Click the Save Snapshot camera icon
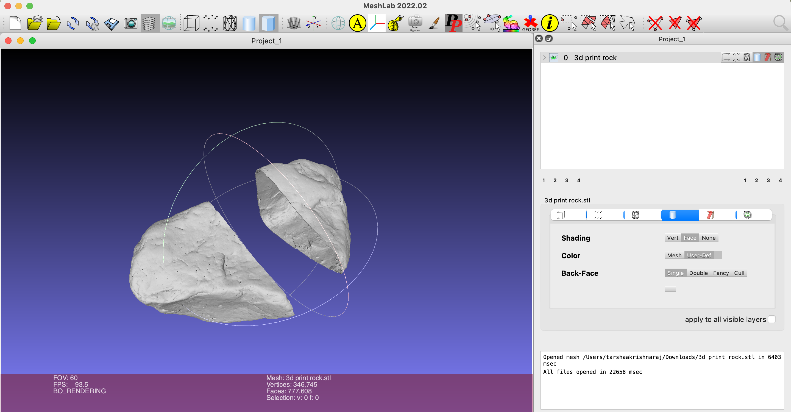This screenshot has width=791, height=412. coord(130,23)
